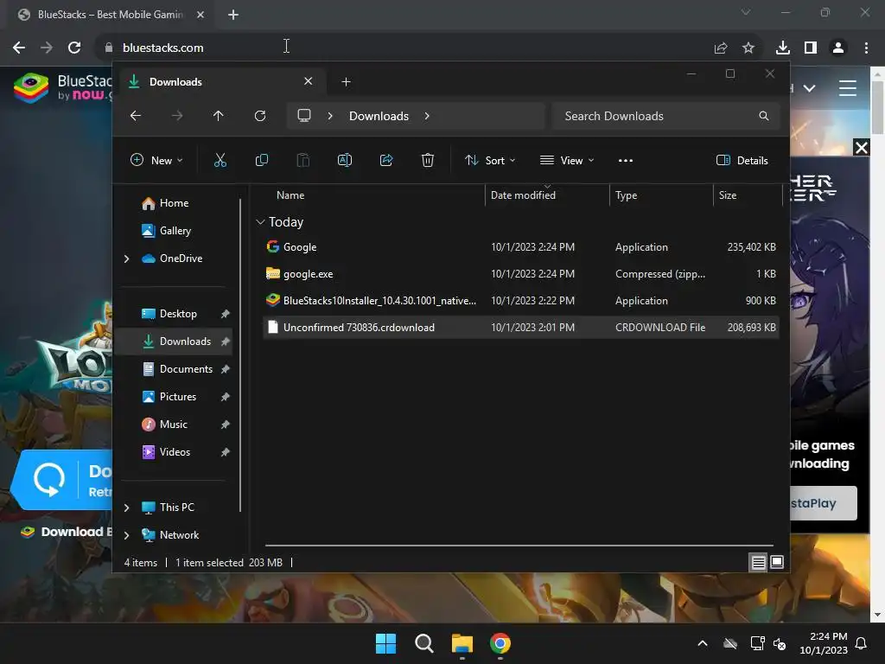The image size is (885, 664).
Task: Open a new Chrome tab
Action: [x=233, y=15]
